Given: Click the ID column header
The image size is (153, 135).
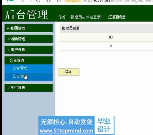Looking at the screenshot, I should 111,37.
